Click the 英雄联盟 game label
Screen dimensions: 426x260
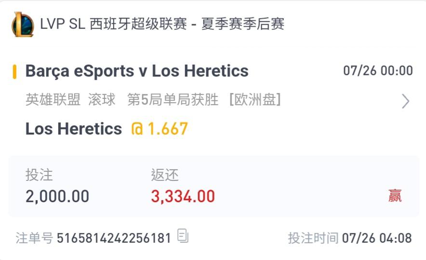click(x=53, y=99)
